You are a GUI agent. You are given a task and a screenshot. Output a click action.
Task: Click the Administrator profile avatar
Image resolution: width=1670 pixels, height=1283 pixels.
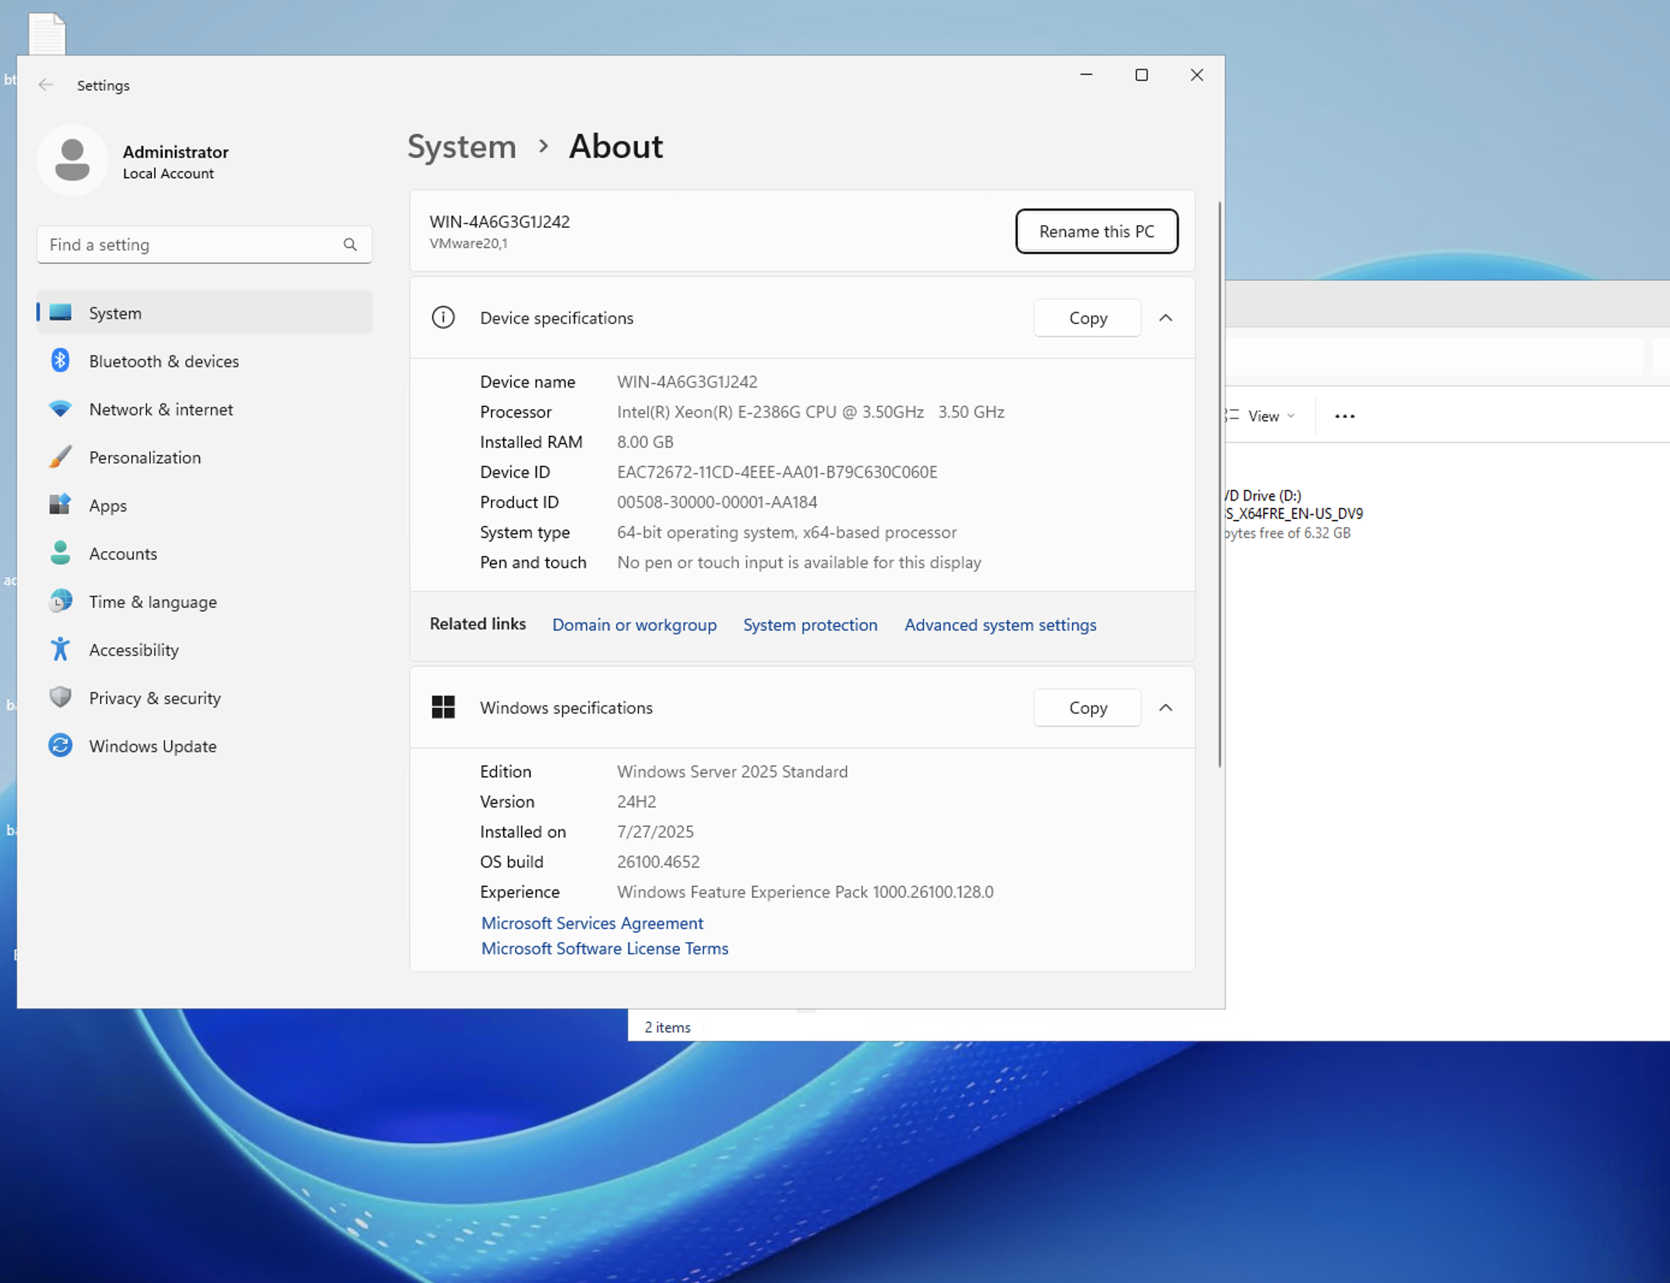tap(73, 160)
